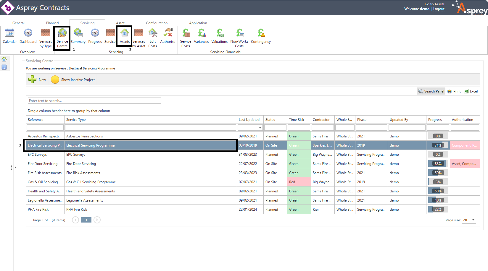Toggle Show Inactive Project
Screen dimensions: 488x271
point(73,80)
